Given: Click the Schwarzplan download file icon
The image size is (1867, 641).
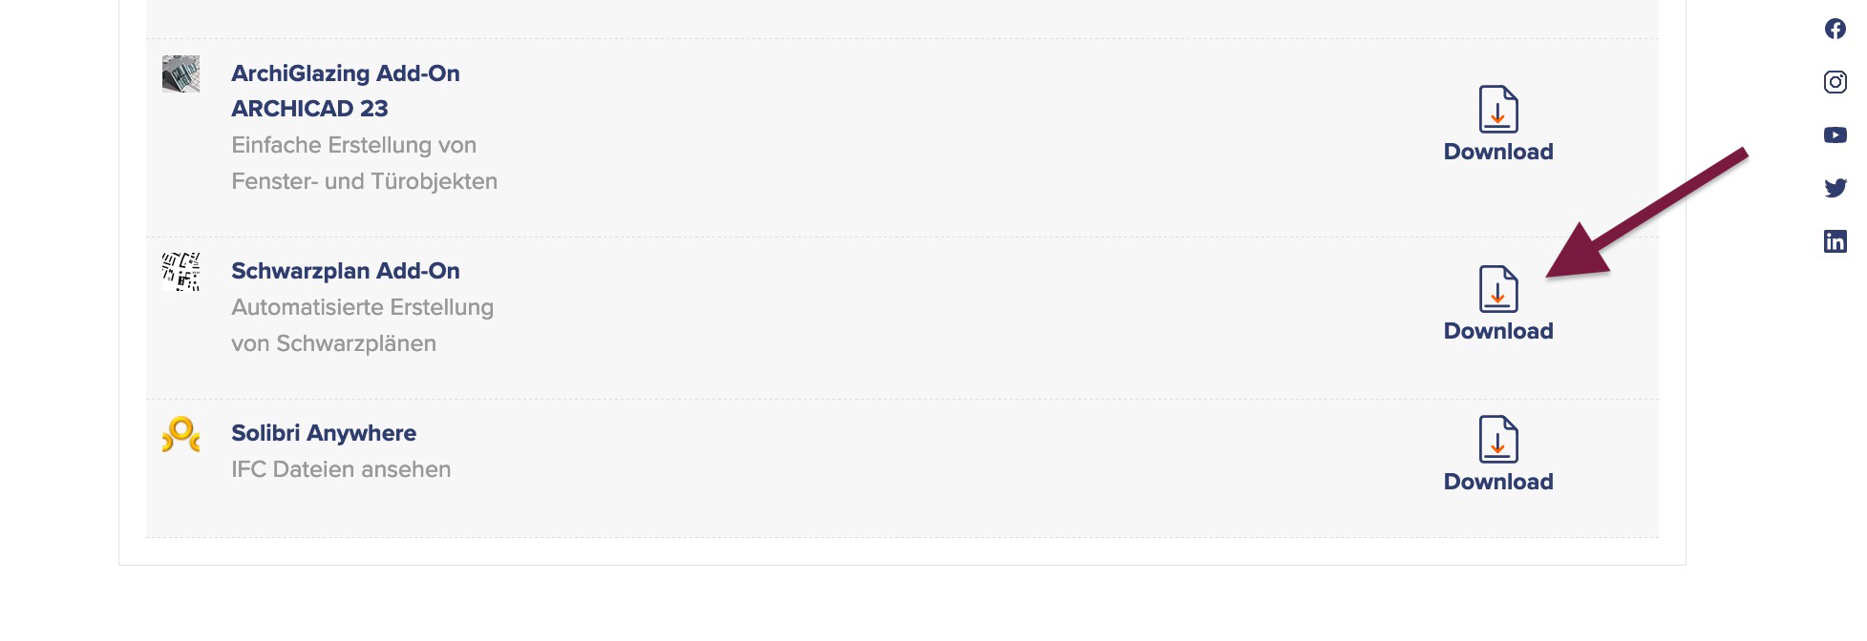Looking at the screenshot, I should [1498, 289].
